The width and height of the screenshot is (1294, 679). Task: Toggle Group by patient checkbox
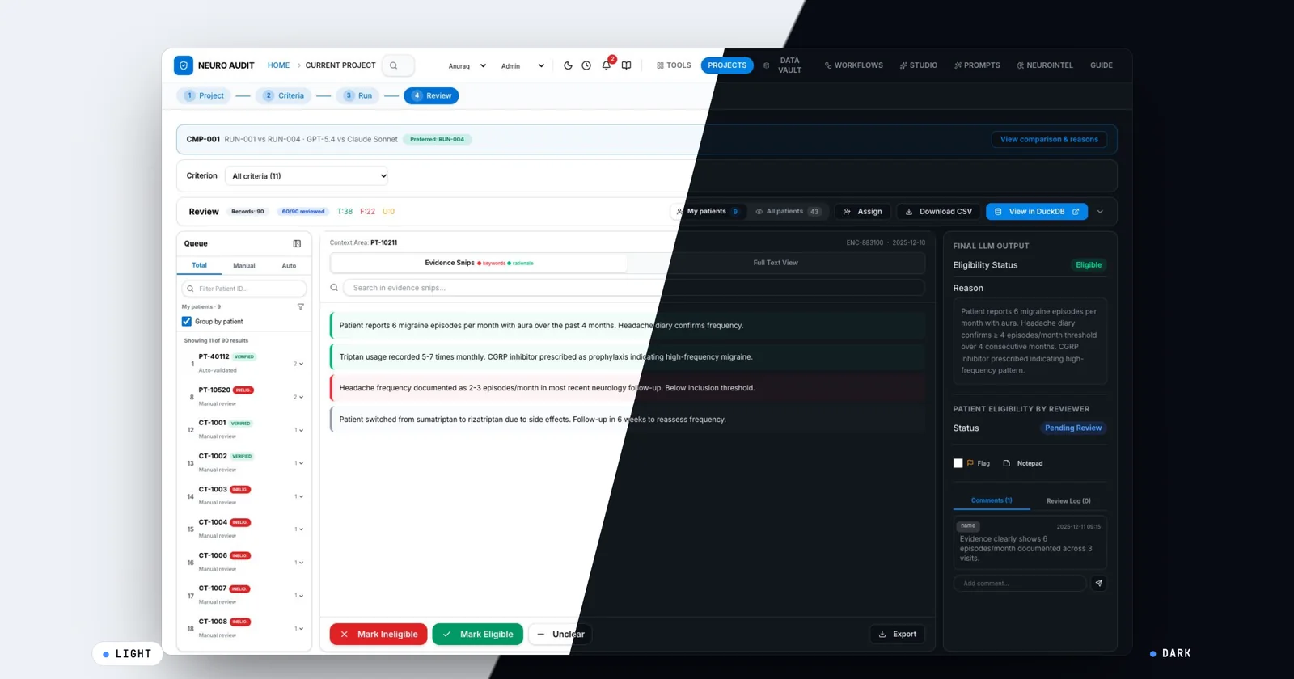[x=187, y=322]
